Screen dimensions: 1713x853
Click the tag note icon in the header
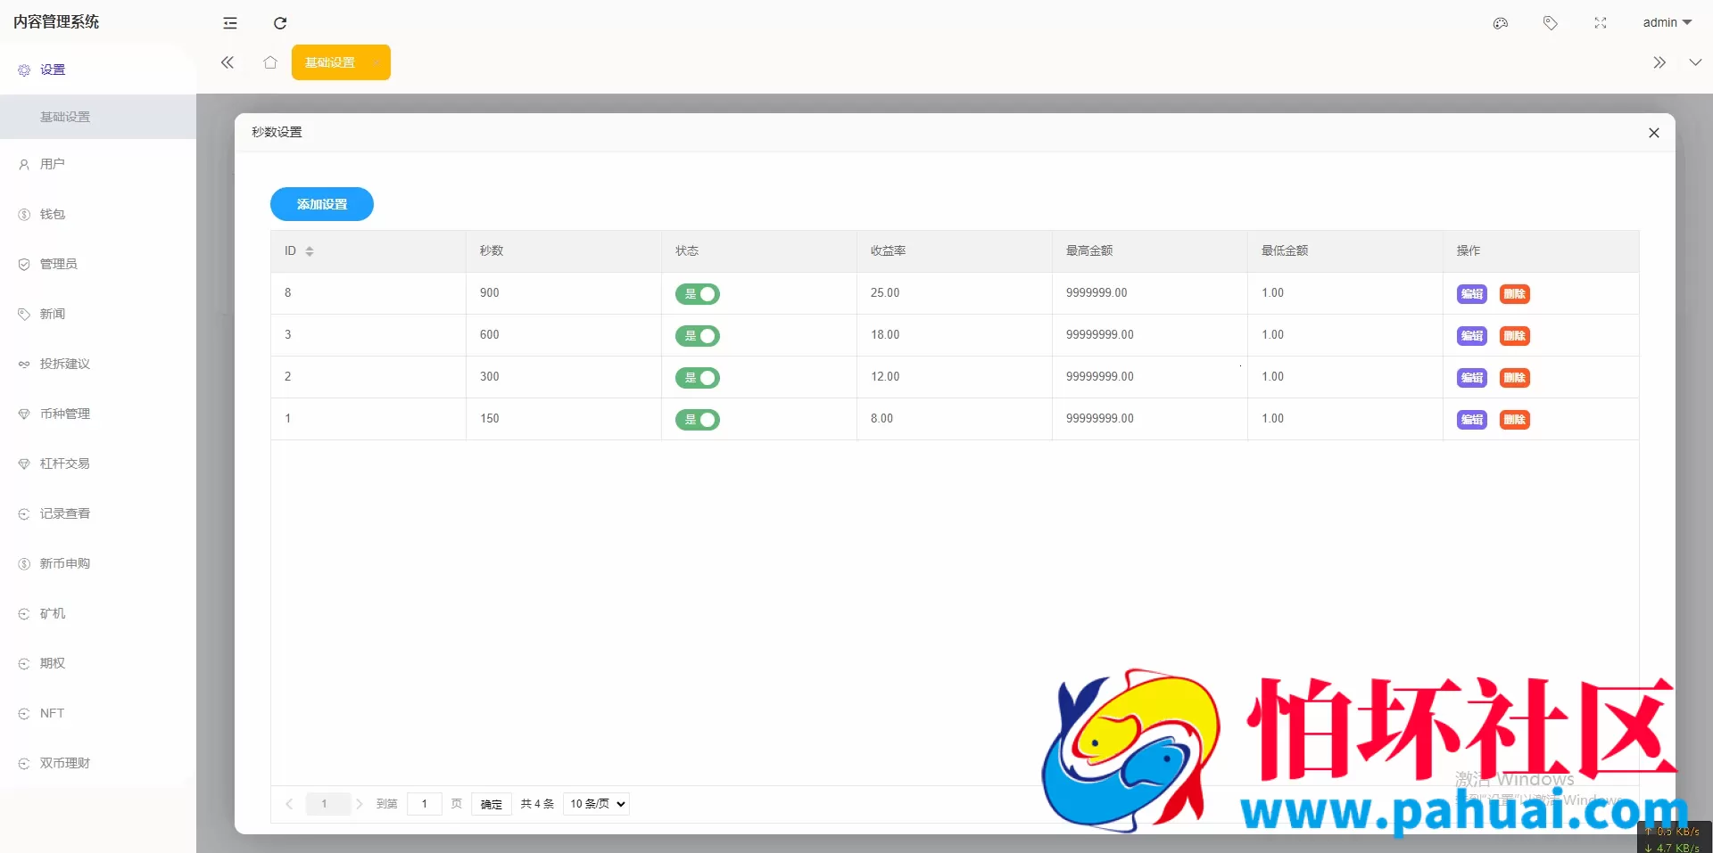point(1551,23)
